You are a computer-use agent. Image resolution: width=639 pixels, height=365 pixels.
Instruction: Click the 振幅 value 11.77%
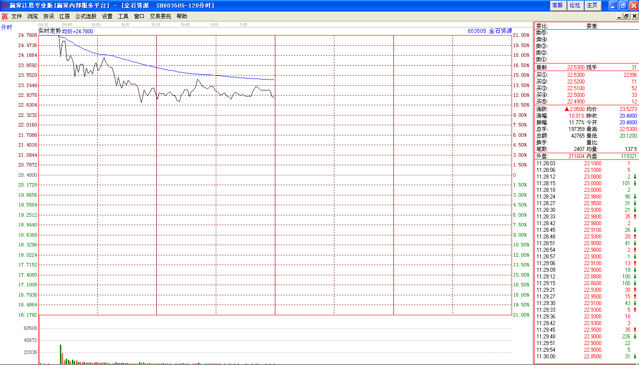click(x=577, y=123)
